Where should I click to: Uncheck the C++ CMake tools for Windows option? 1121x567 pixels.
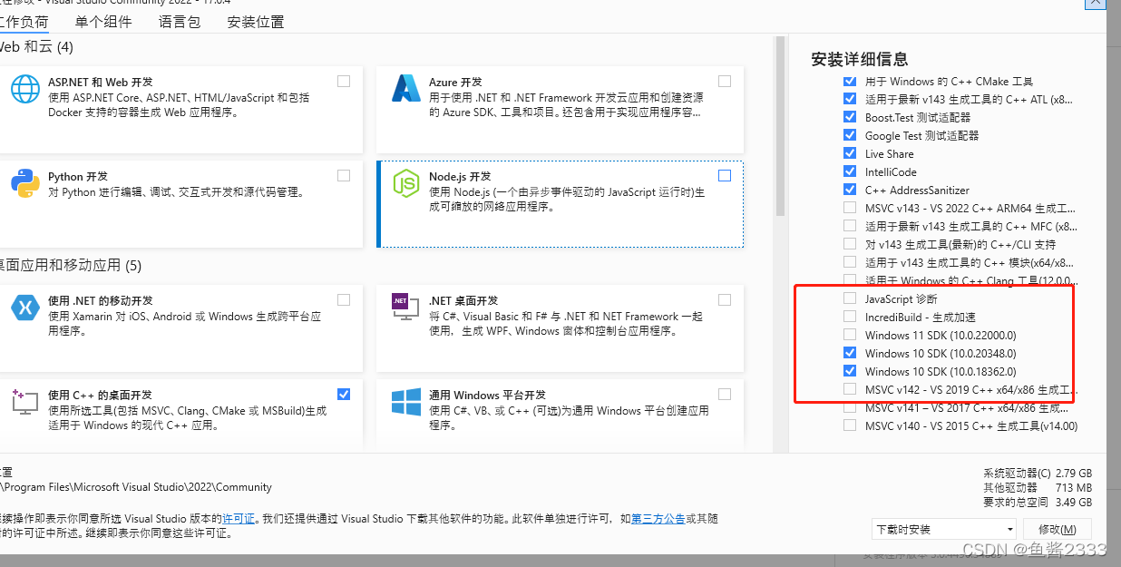point(850,81)
